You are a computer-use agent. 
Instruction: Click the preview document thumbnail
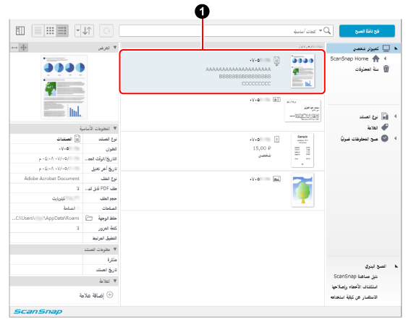(x=64, y=87)
